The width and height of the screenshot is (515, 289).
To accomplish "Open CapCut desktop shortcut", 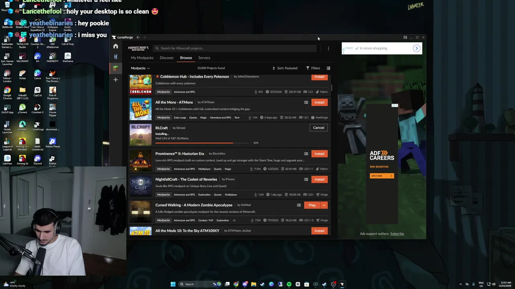I will pyautogui.click(x=37, y=92).
